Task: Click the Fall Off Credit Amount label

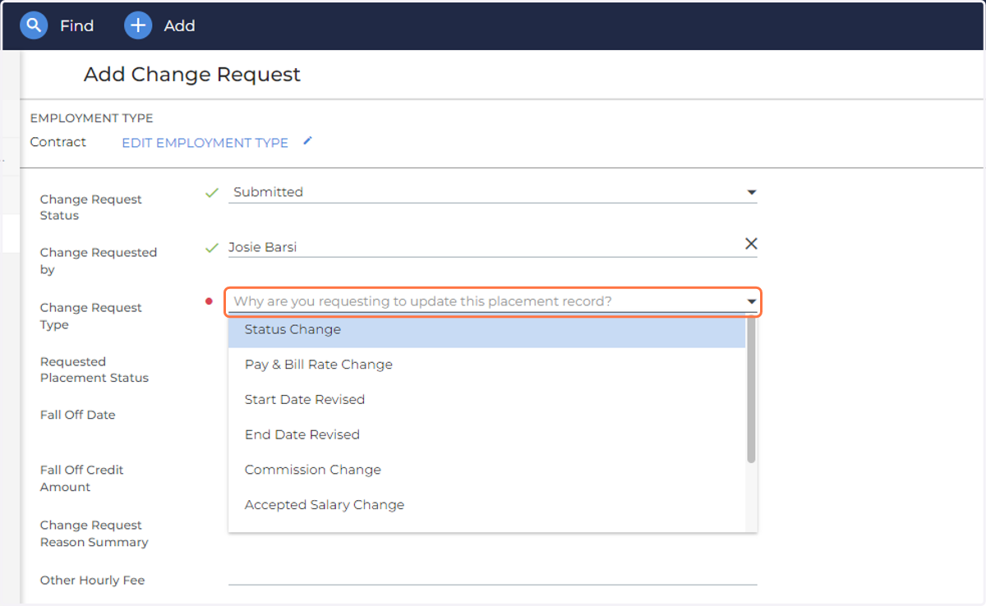Action: [81, 479]
